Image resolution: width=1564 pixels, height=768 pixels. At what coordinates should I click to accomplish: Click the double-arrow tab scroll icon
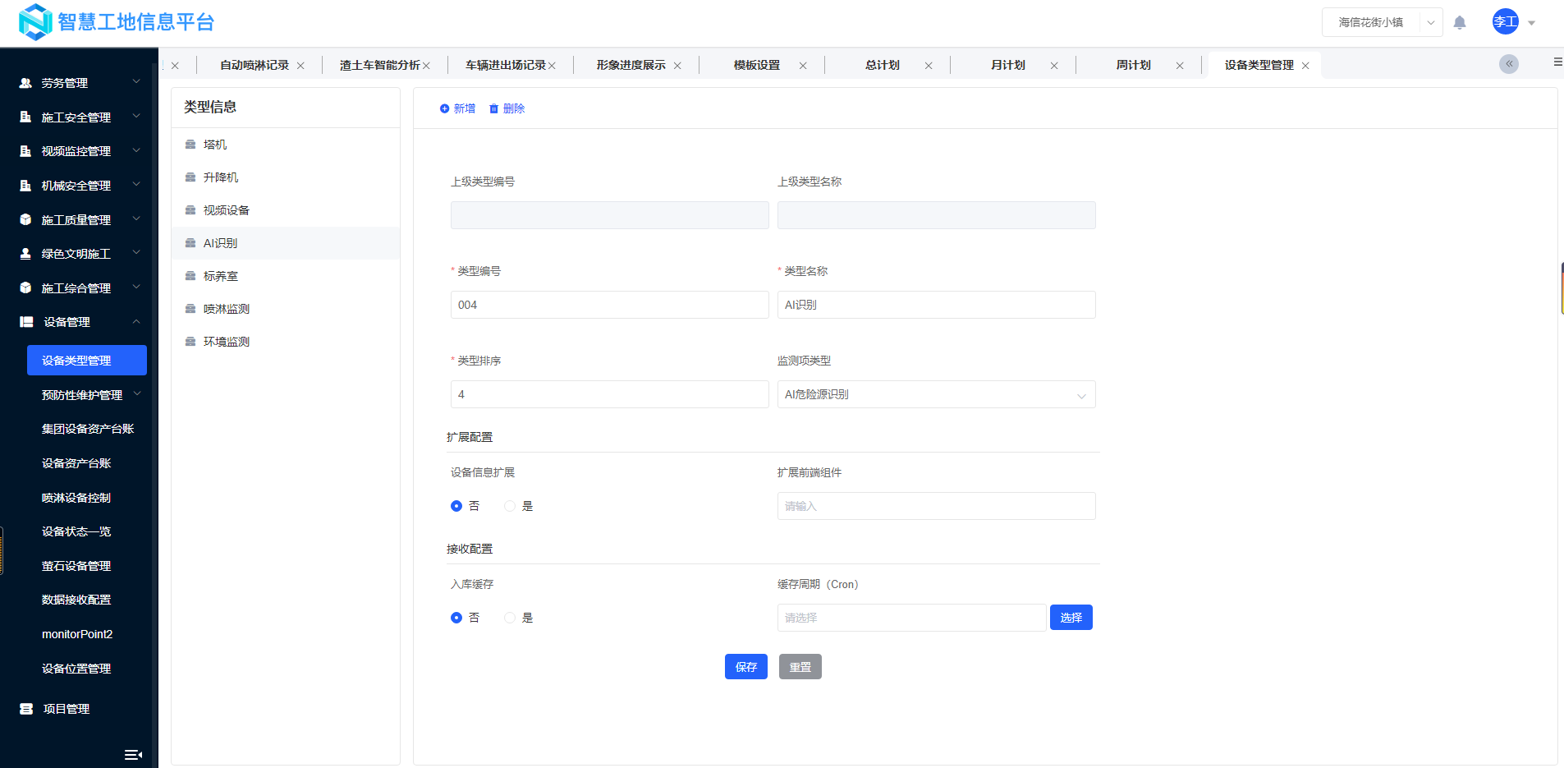[1509, 64]
